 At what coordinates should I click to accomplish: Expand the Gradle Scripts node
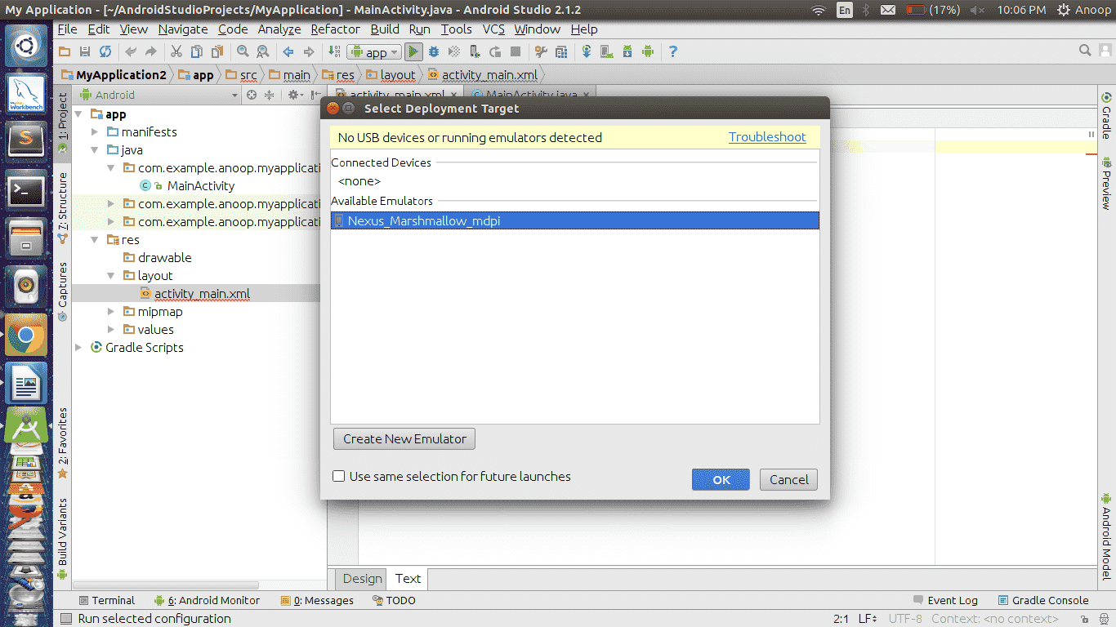tap(79, 348)
